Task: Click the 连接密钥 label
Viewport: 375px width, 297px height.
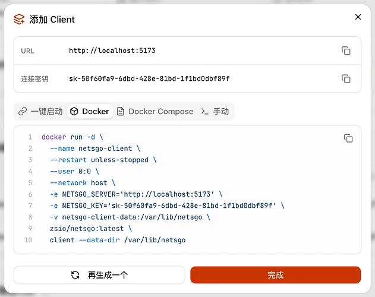Action: [x=34, y=79]
